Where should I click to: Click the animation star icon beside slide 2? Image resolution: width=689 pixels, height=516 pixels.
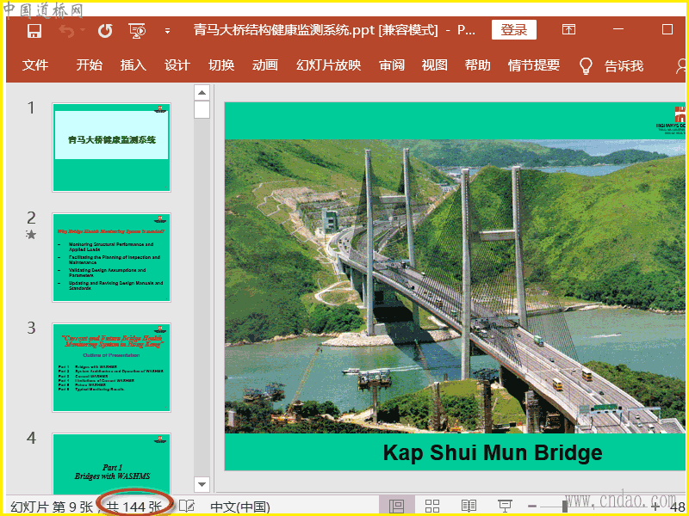[x=31, y=235]
